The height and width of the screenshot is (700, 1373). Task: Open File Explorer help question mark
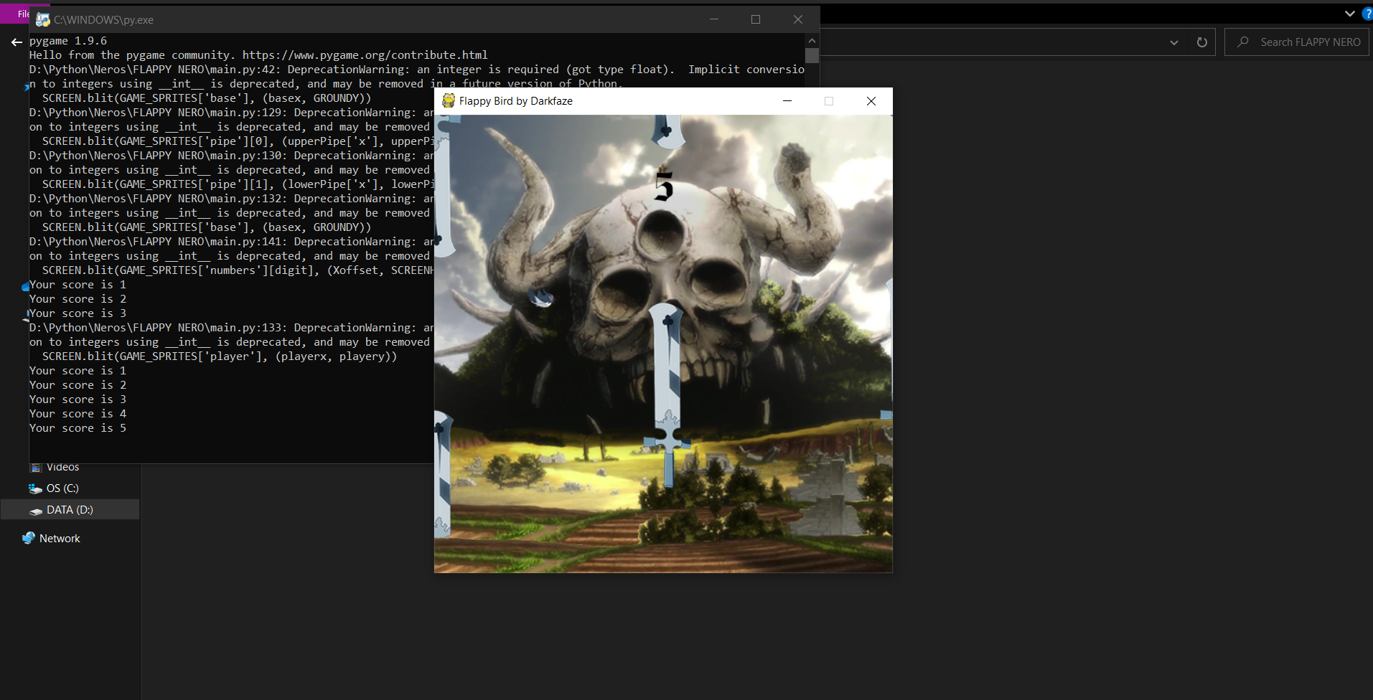(1367, 14)
